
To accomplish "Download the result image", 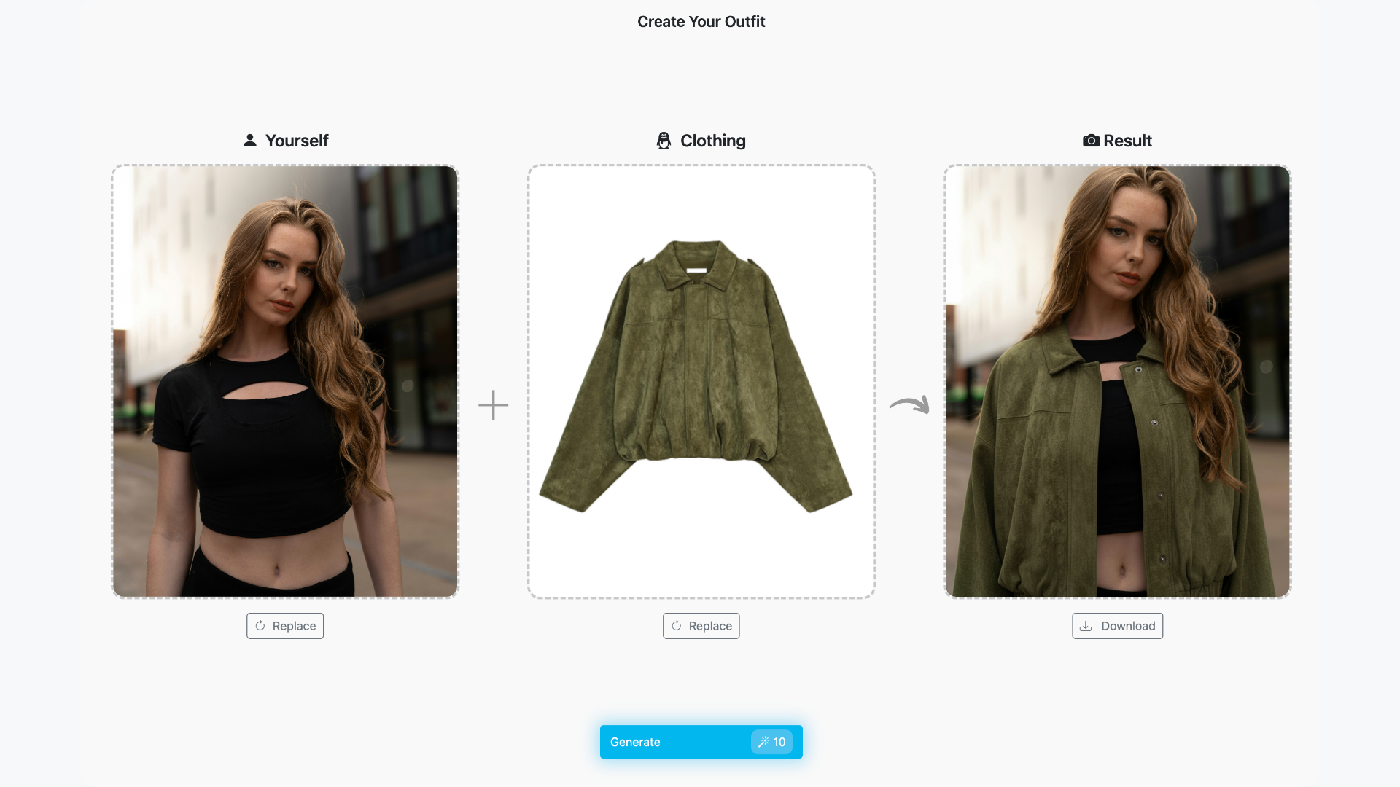I will pyautogui.click(x=1117, y=626).
